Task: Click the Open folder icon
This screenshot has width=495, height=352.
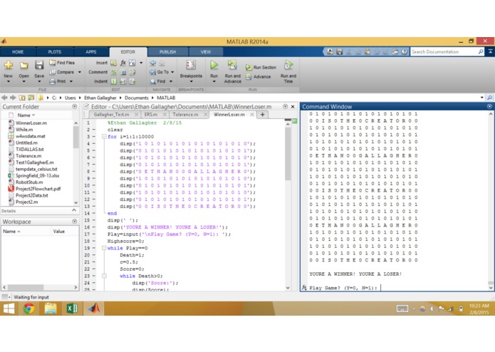Action: [x=24, y=66]
